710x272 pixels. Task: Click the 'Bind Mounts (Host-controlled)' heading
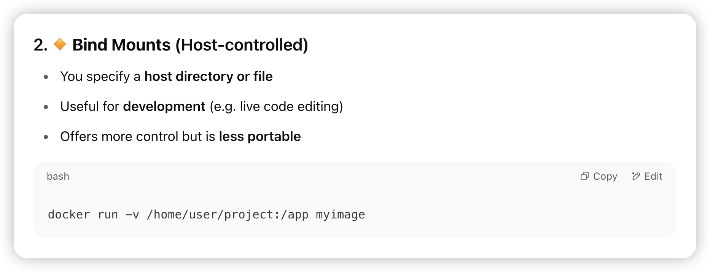tap(190, 45)
